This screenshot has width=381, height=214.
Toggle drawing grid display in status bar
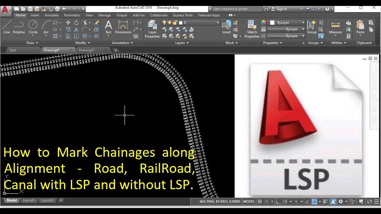(260, 202)
